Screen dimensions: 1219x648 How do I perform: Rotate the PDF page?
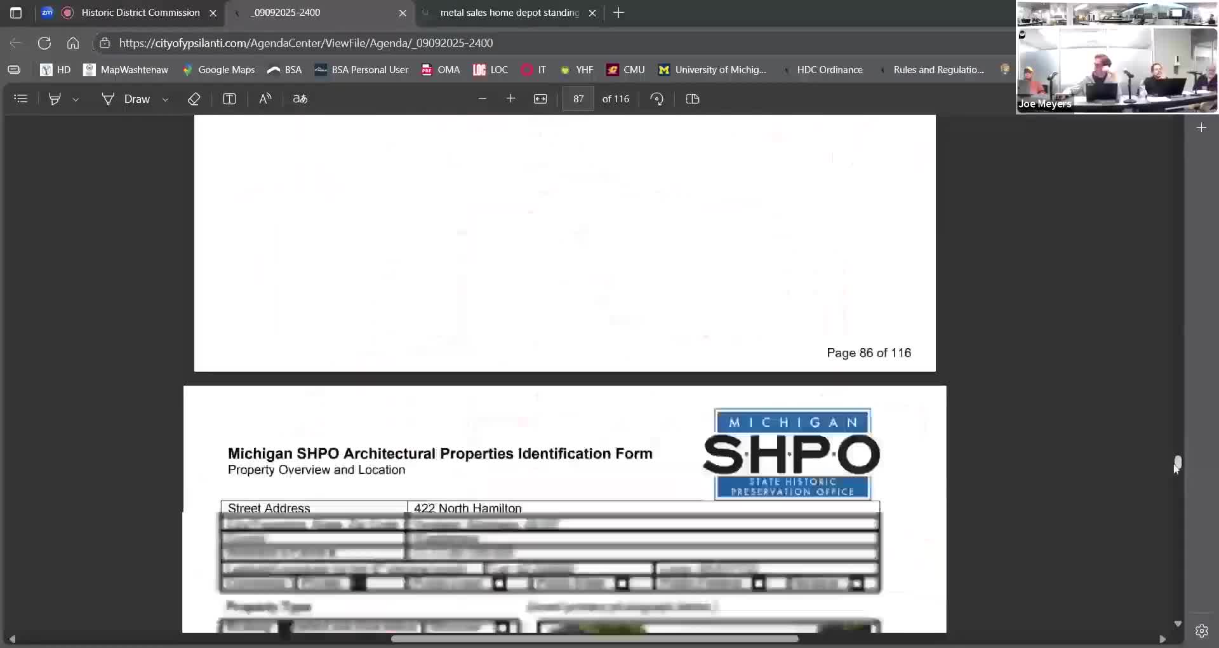657,99
